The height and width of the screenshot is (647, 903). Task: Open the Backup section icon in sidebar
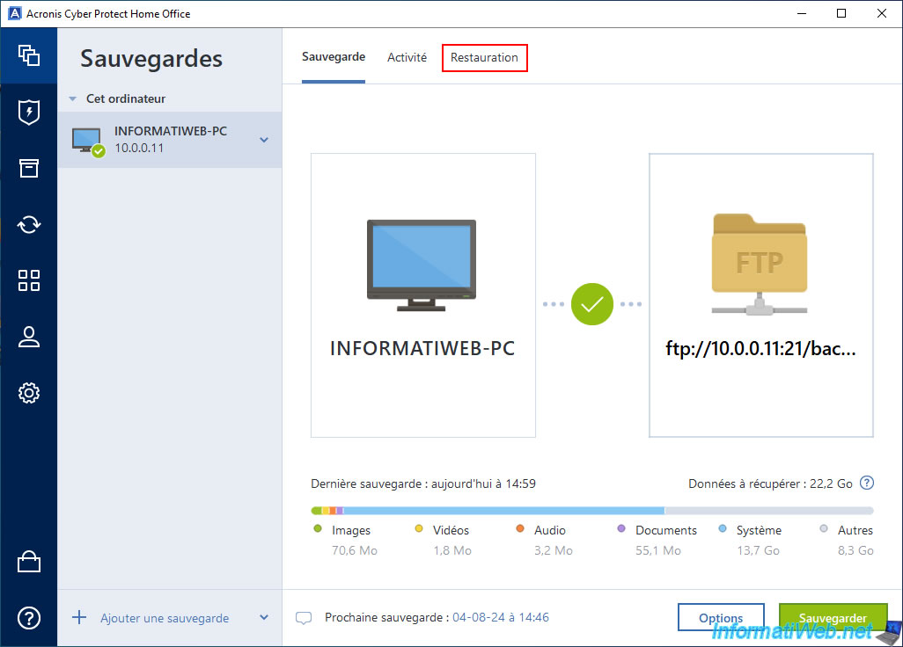click(x=29, y=55)
